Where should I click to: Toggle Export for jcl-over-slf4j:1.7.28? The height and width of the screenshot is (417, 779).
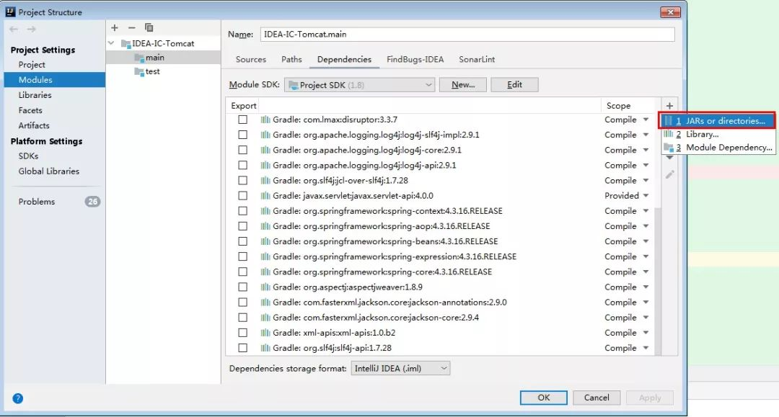pos(242,181)
